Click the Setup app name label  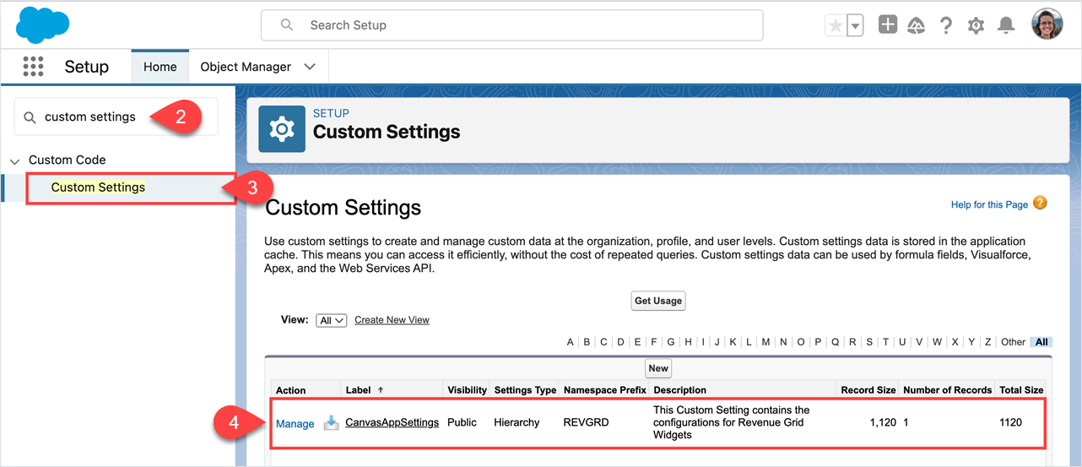86,67
